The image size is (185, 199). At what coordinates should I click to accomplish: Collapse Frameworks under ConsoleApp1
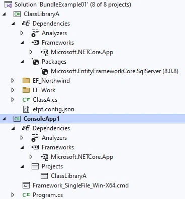[22, 147]
